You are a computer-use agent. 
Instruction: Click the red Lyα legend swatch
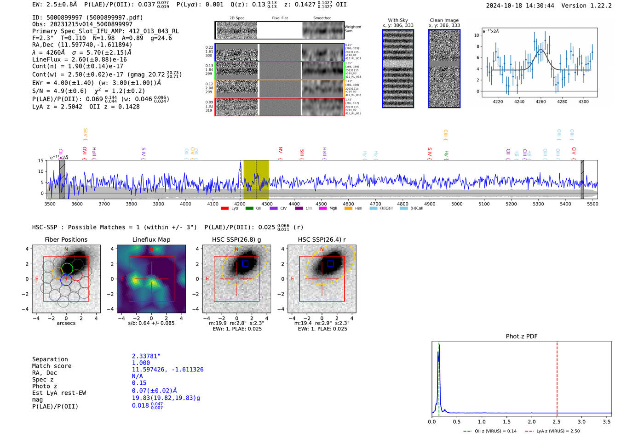[224, 209]
